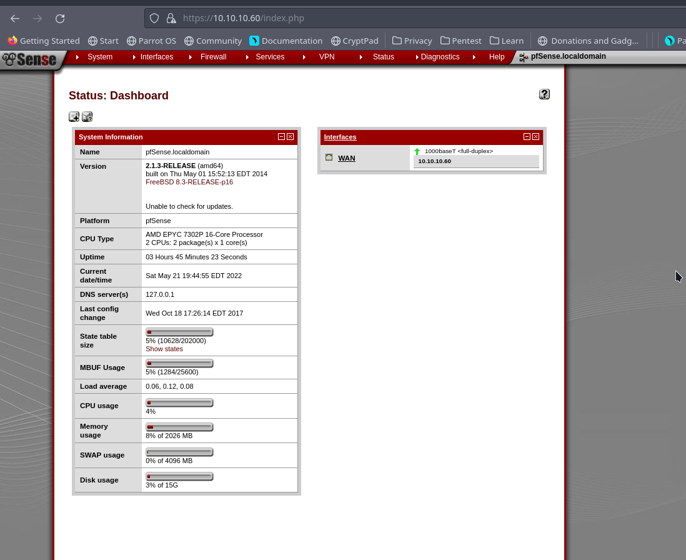Click the shield tracking protection icon

click(154, 18)
